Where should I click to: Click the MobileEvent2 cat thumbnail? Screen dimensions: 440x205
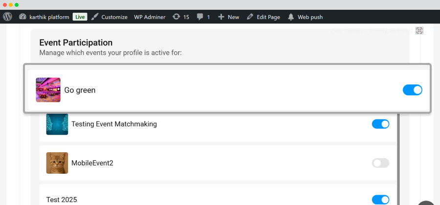pos(57,163)
